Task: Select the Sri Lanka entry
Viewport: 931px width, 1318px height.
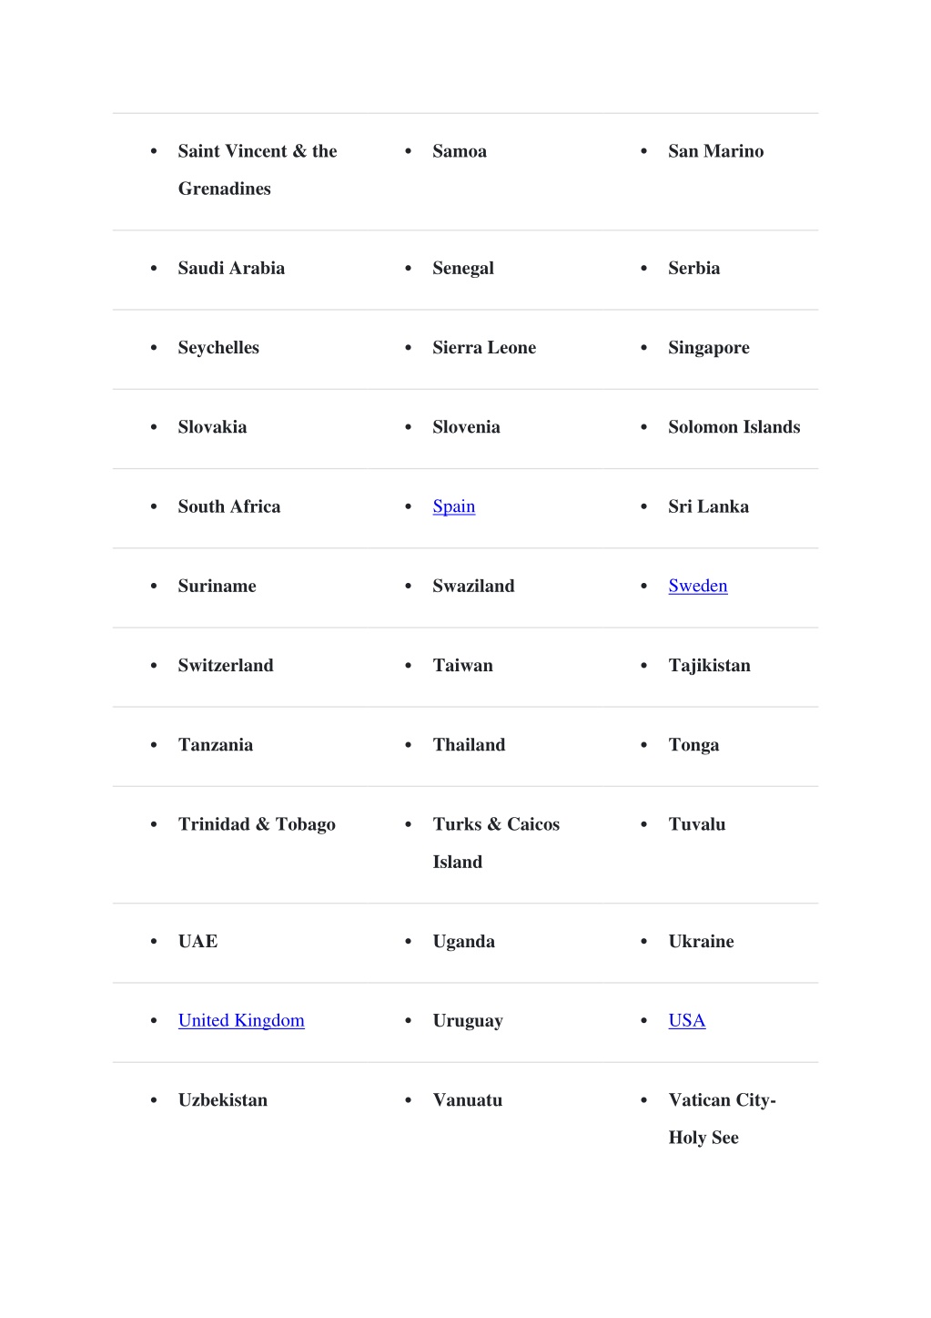Action: 708,506
